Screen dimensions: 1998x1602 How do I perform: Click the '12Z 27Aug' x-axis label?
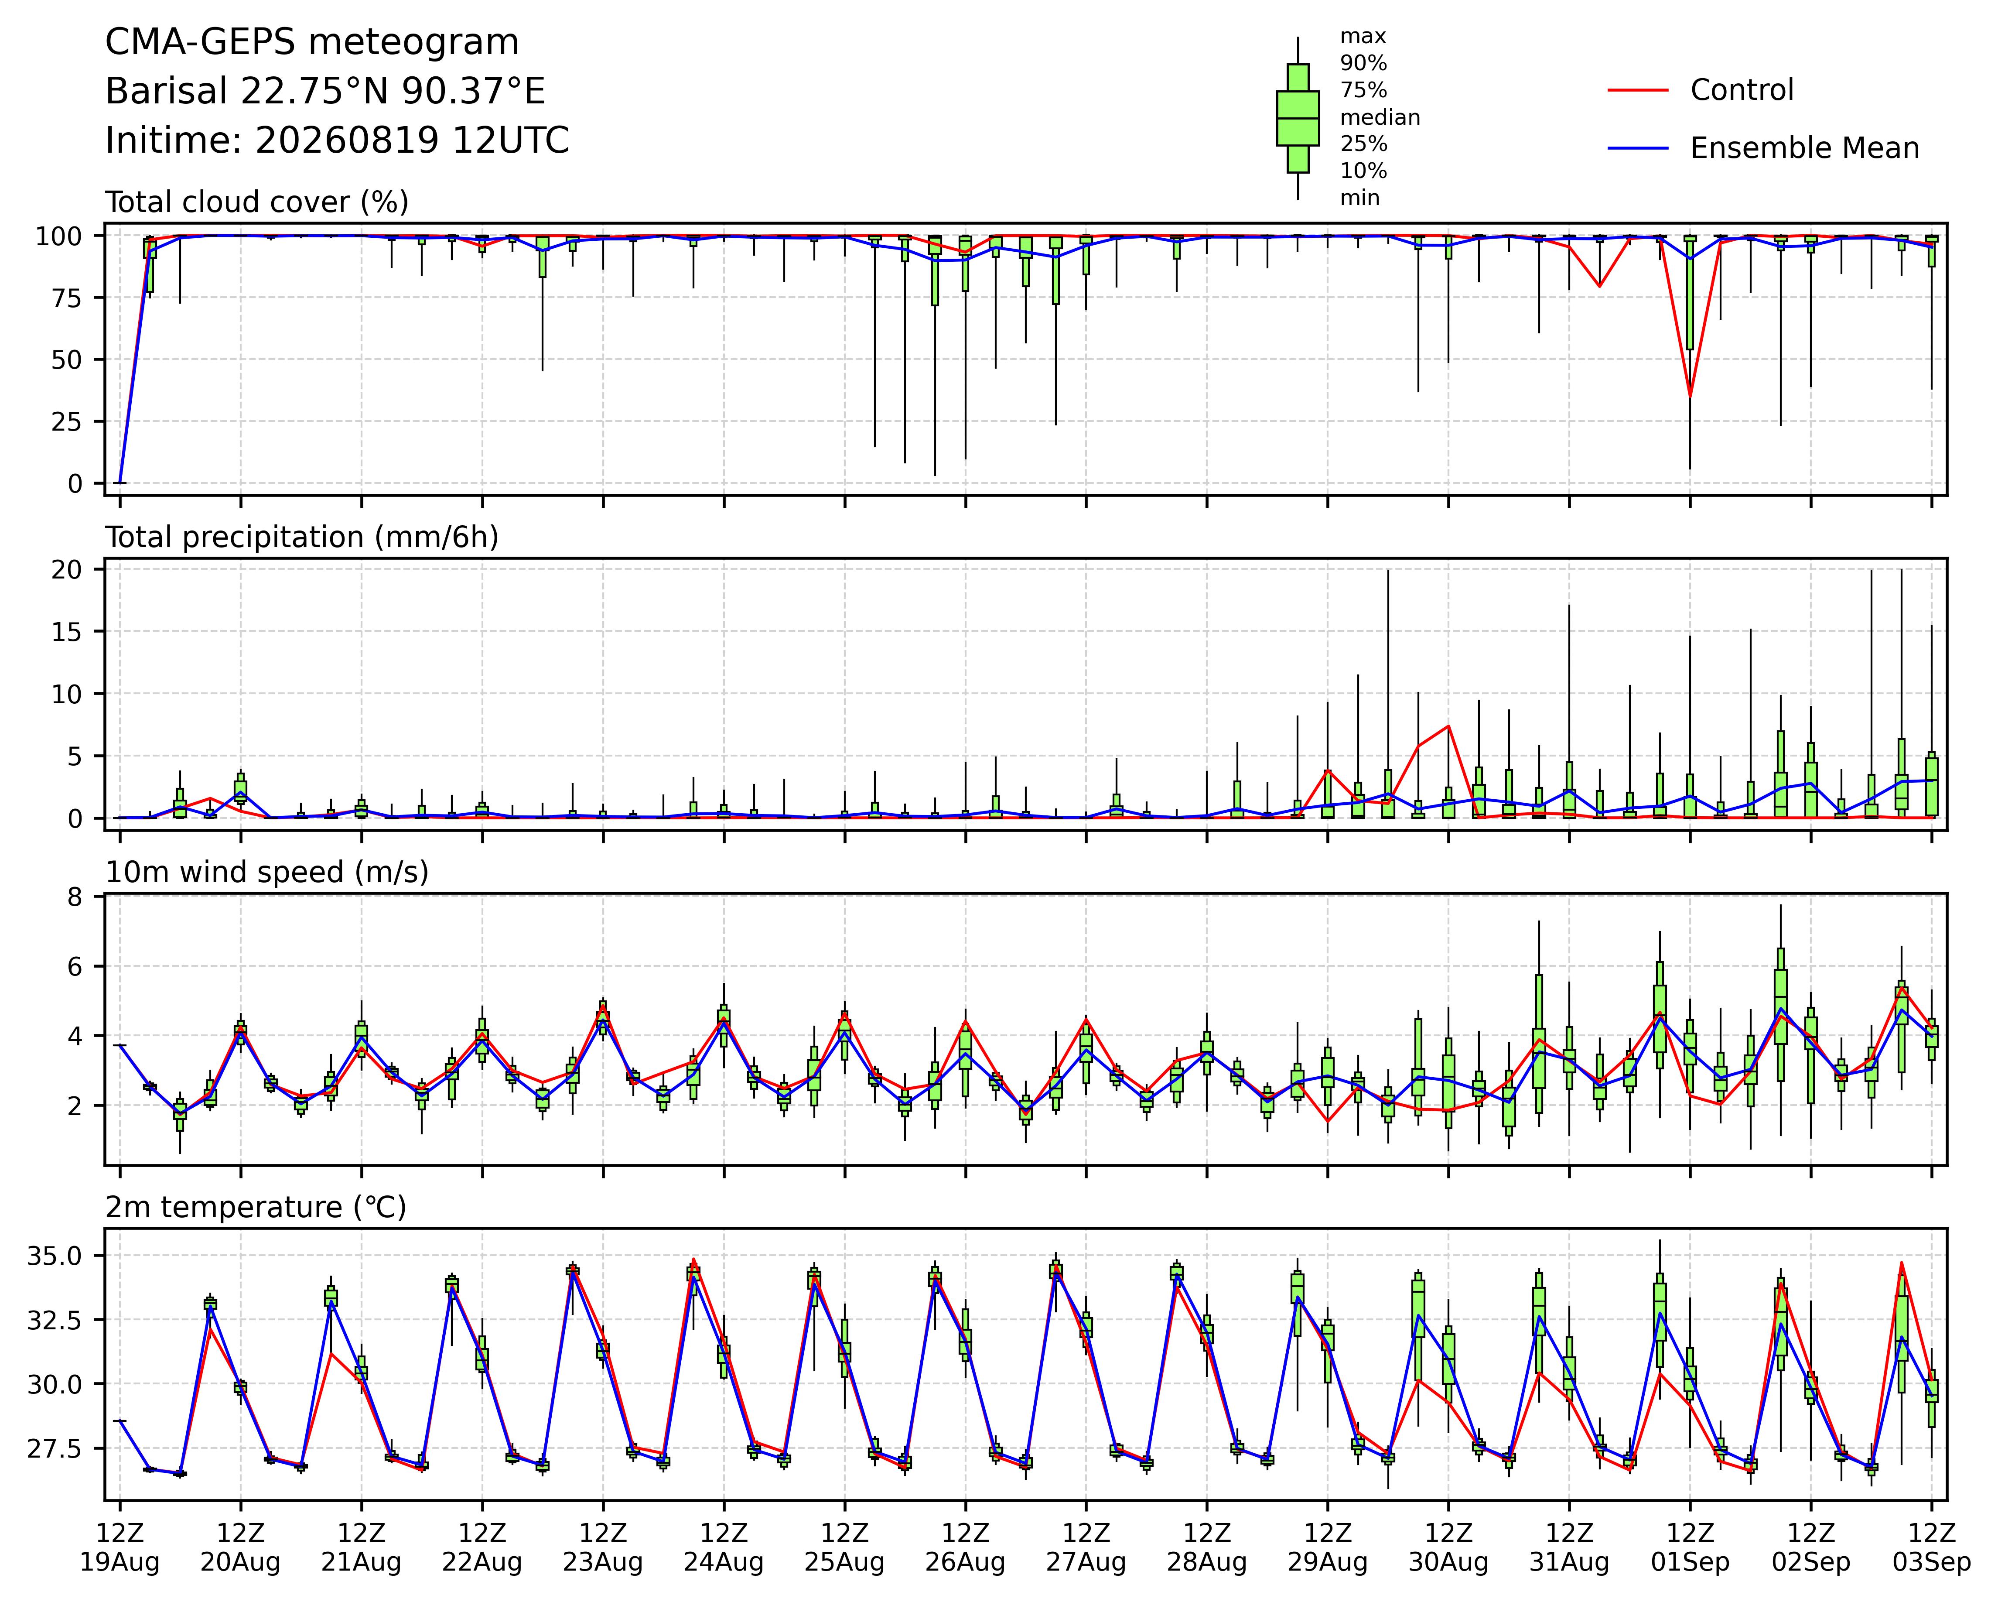click(x=1086, y=1548)
